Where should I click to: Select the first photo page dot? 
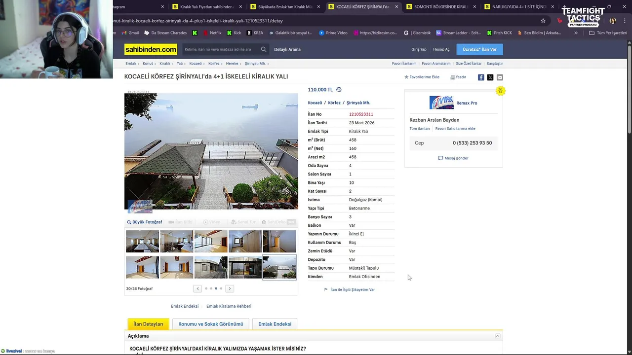pos(206,288)
